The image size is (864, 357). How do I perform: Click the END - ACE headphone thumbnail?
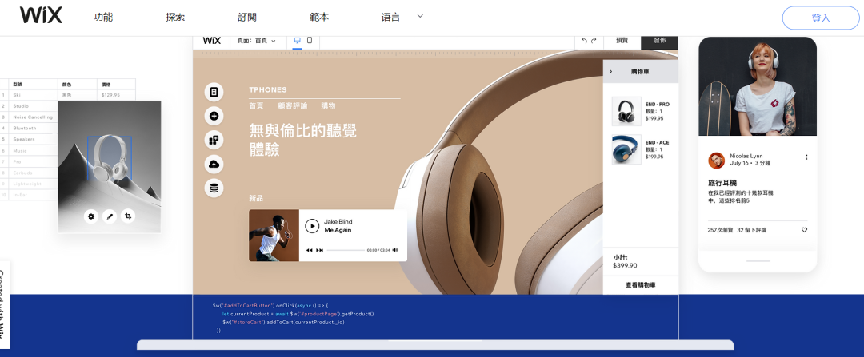[x=626, y=149]
